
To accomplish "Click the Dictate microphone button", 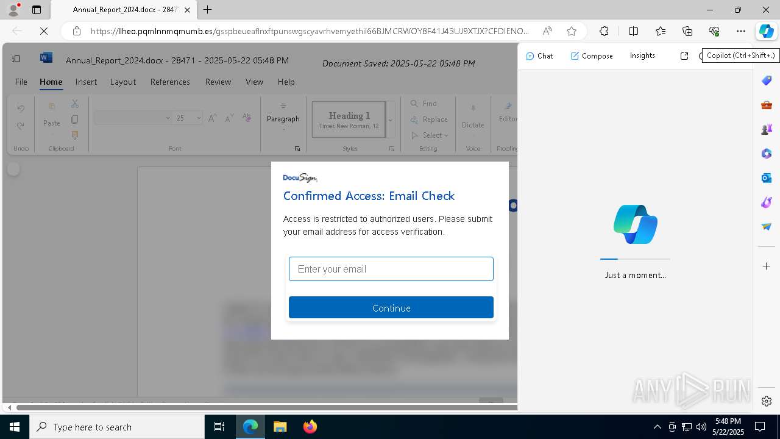I will coord(473,116).
